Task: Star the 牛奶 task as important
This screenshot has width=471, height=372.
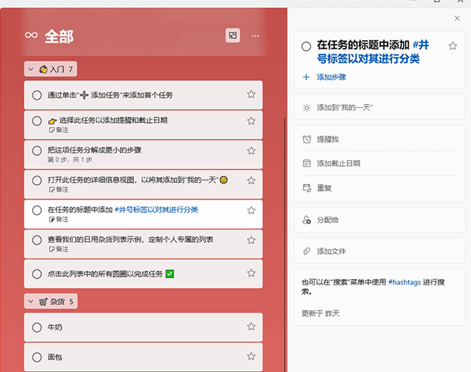Action: tap(251, 326)
